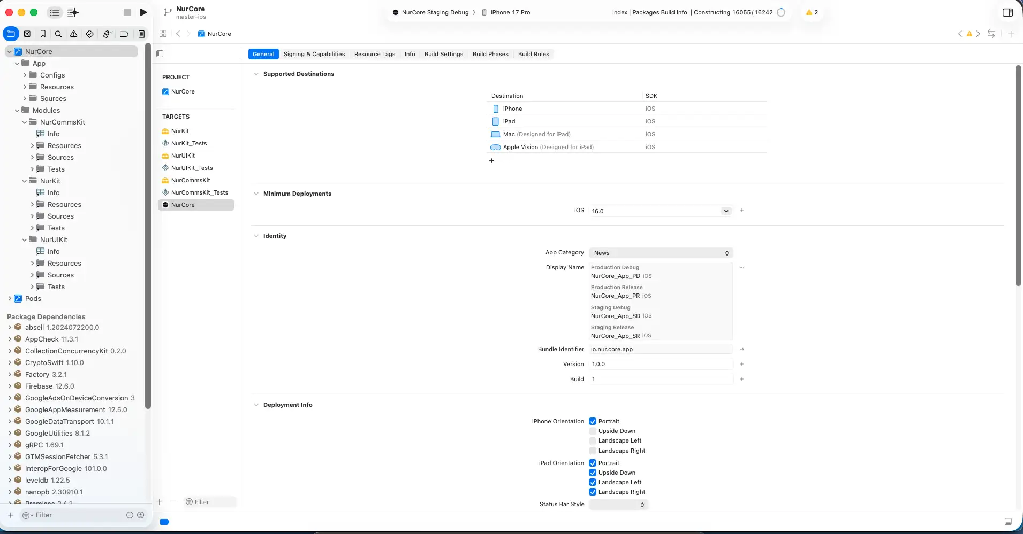
Task: Jump to the next issue arrow
Action: click(x=978, y=34)
